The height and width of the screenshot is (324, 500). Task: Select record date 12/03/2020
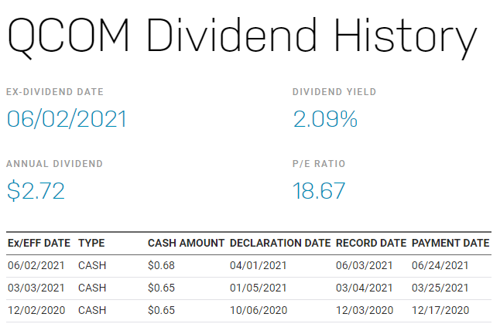click(365, 310)
